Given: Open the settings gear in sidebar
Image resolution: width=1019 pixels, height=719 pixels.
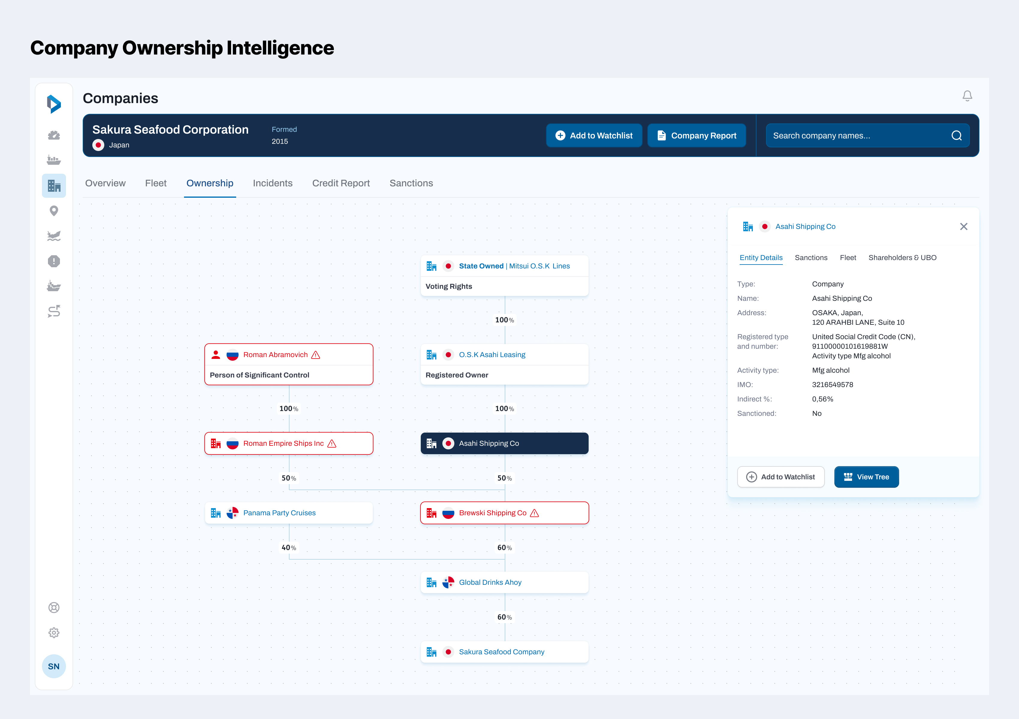Looking at the screenshot, I should [54, 633].
